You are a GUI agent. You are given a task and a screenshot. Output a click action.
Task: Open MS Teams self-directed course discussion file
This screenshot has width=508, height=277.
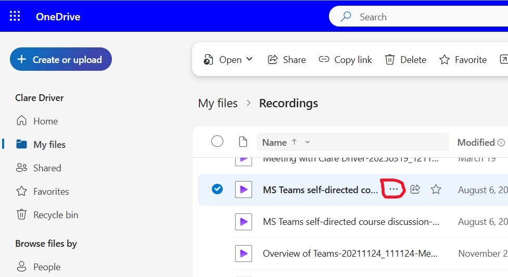pyautogui.click(x=351, y=222)
